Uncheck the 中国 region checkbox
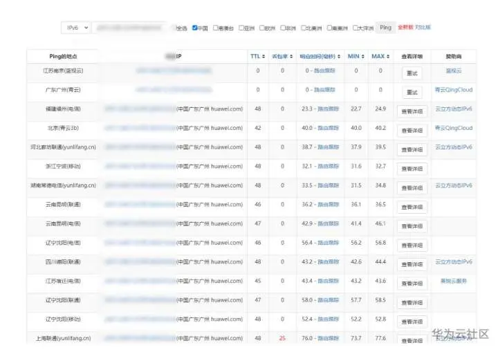This screenshot has height=352, width=498. [194, 28]
